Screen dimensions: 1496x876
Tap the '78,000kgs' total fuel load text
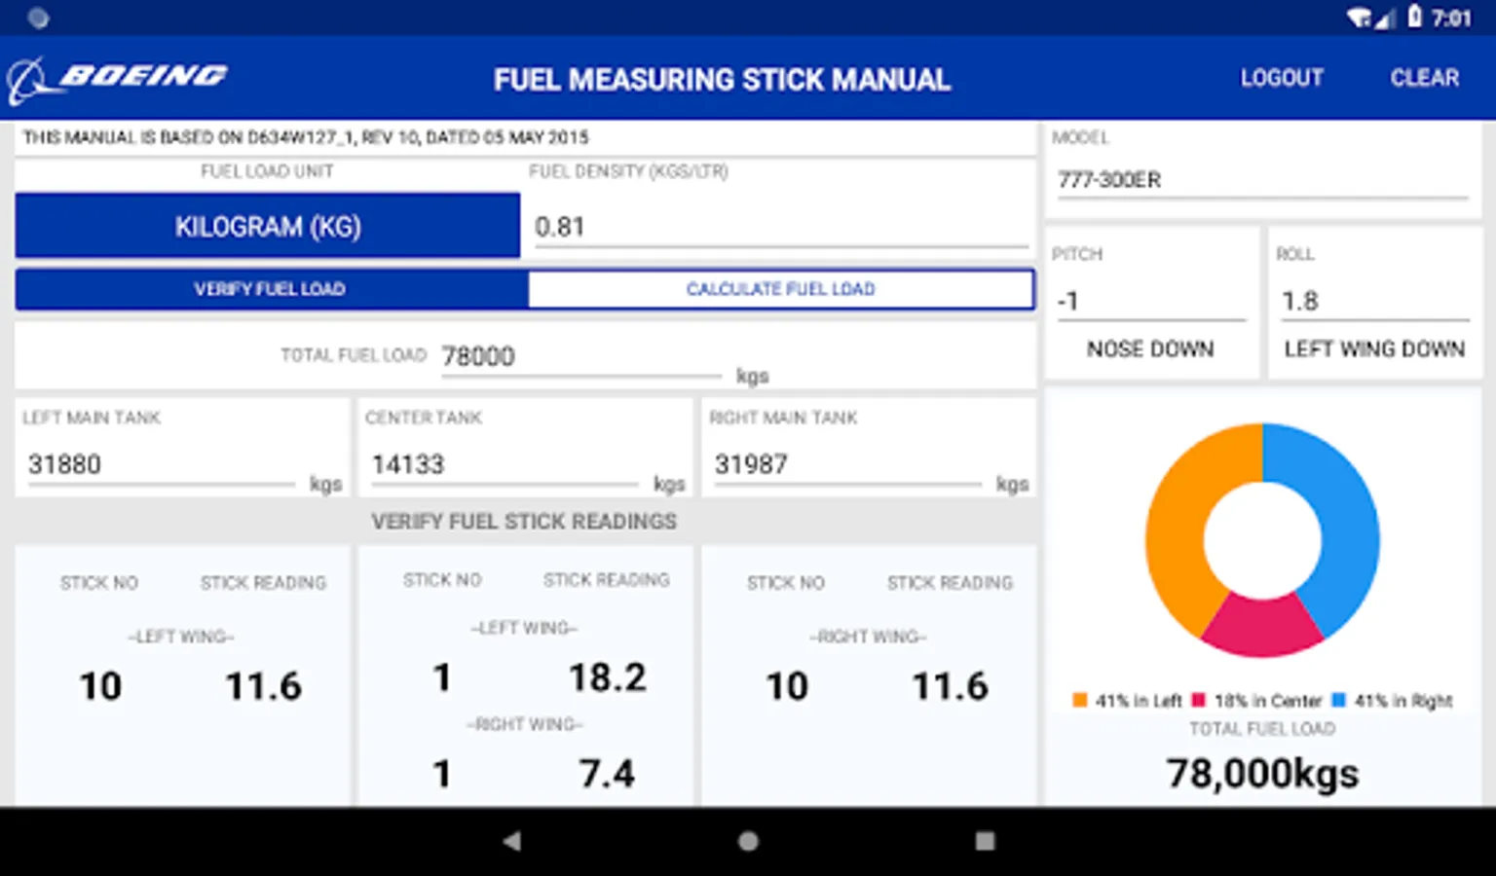[1262, 774]
